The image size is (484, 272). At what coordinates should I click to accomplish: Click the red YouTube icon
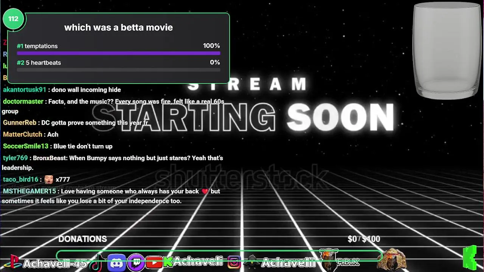(154, 263)
